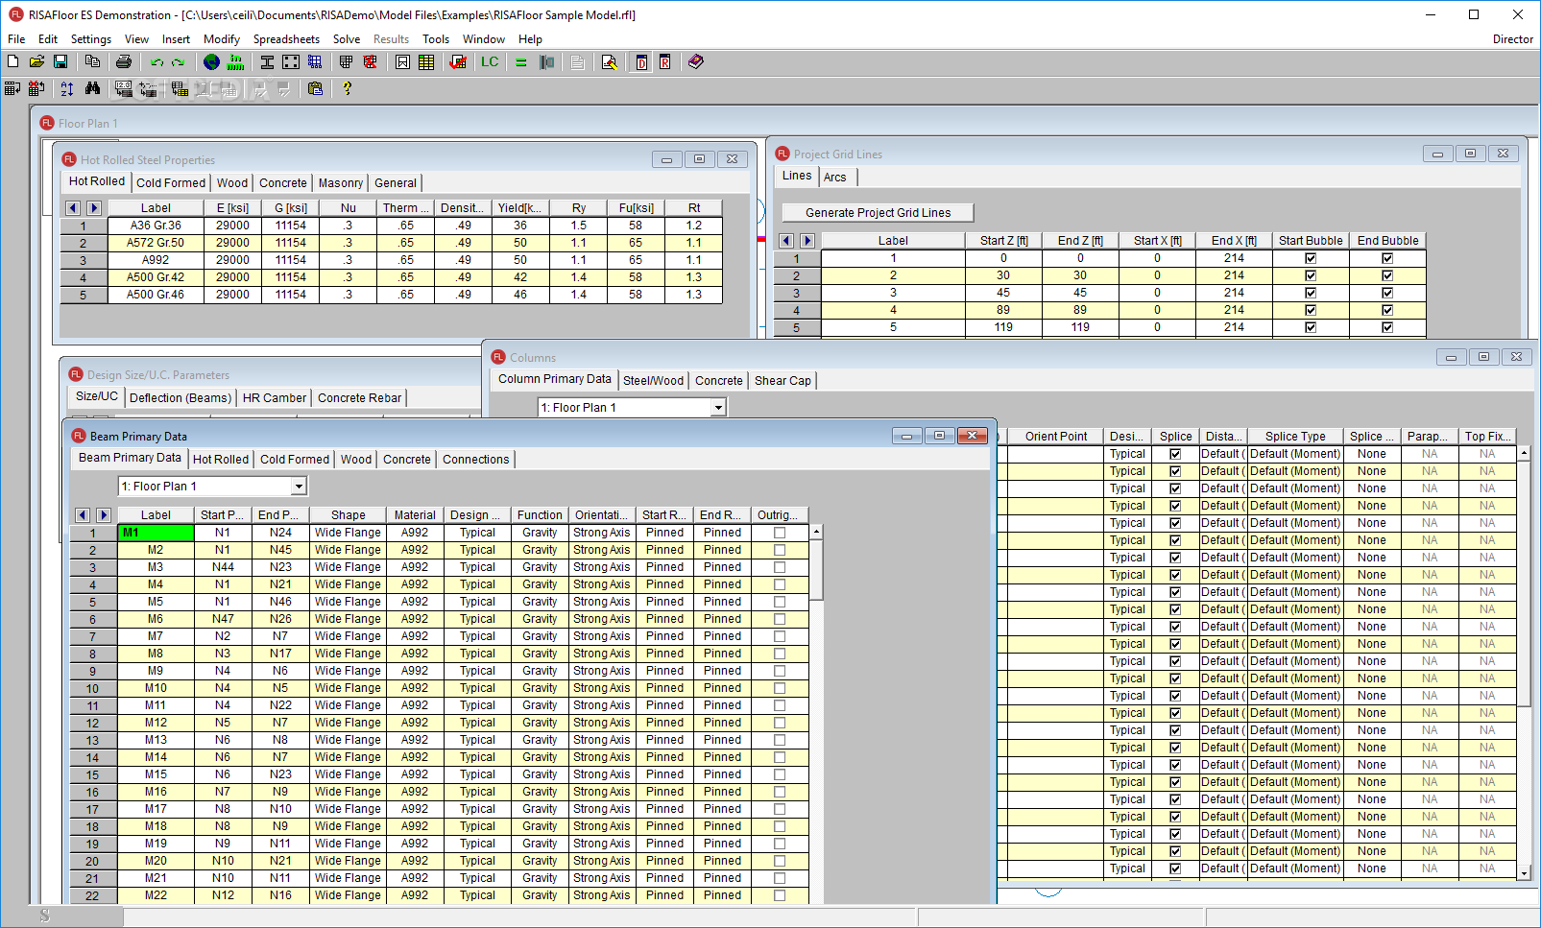Screen dimensions: 1541x928
Task: Click Director link at top right
Action: point(1513,39)
